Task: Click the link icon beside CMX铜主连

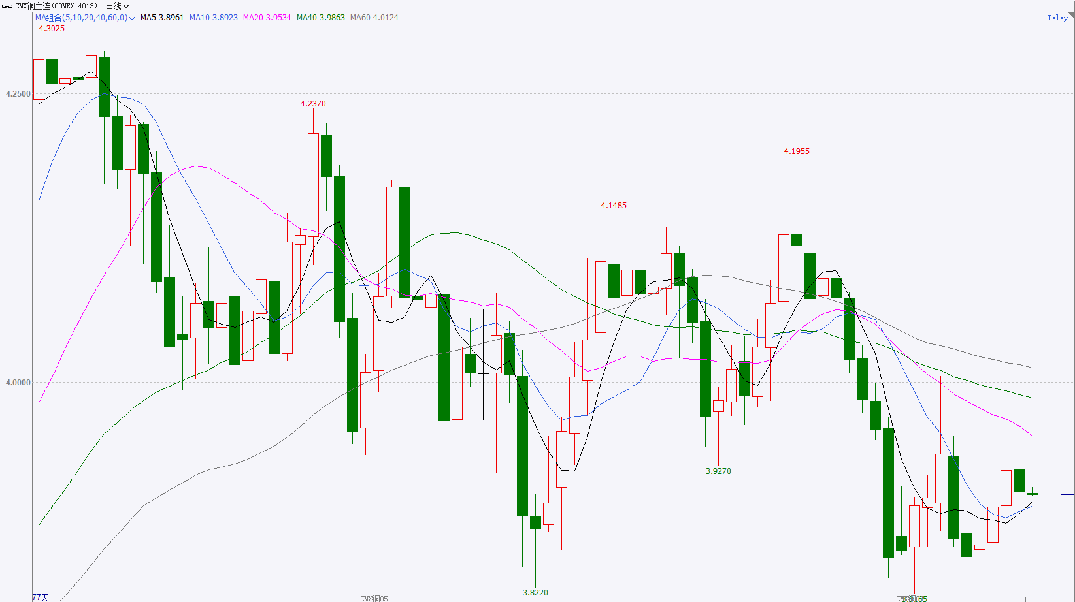Action: (x=7, y=6)
